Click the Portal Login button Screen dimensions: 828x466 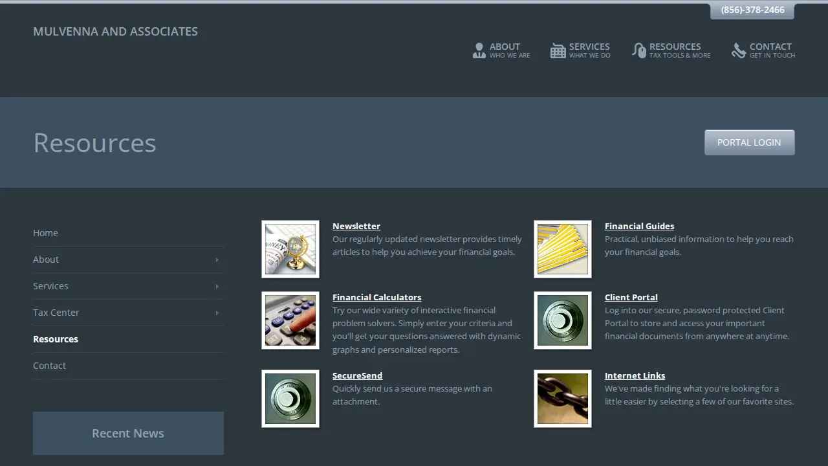(749, 142)
